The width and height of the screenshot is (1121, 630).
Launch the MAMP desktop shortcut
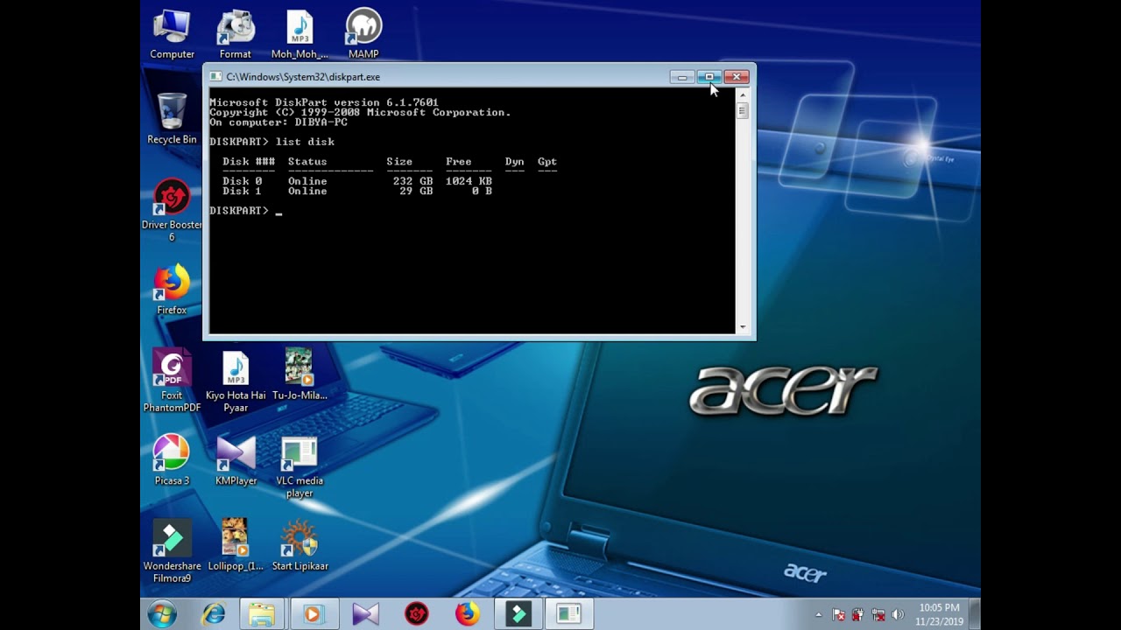point(363,35)
